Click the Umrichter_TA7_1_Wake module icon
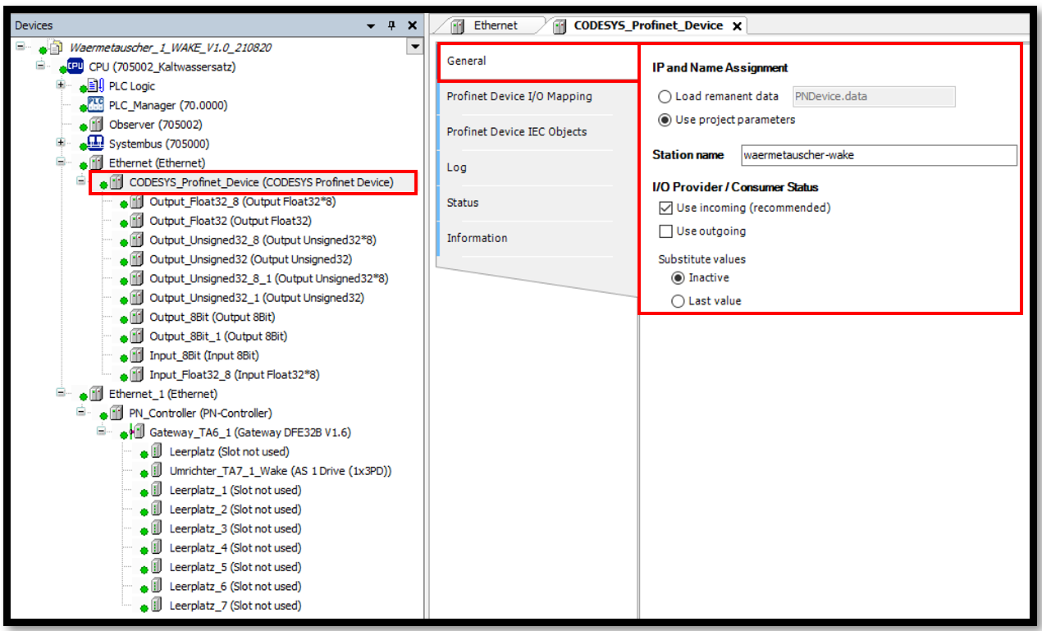The width and height of the screenshot is (1042, 631). tap(157, 471)
